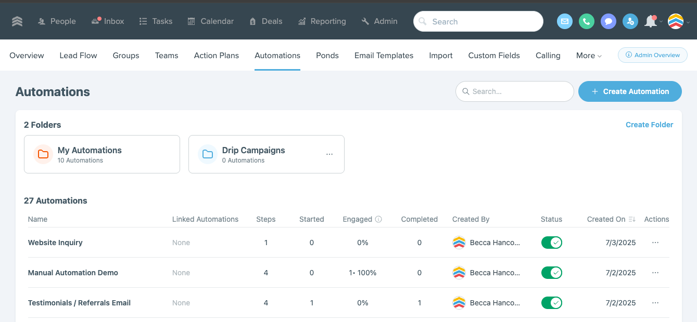Switch to the Email Templates tab
This screenshot has height=322, width=697.
[x=384, y=56]
